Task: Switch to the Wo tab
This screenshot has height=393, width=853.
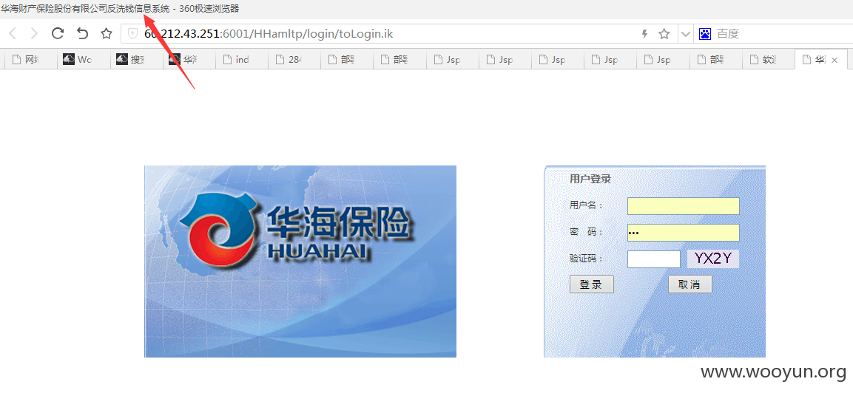Action: 84,60
